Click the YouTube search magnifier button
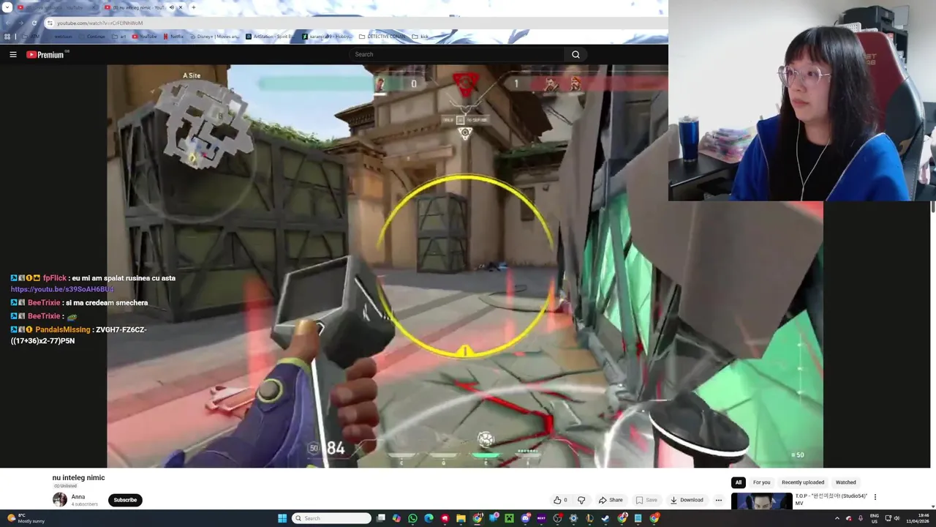This screenshot has height=527, width=936. (575, 54)
